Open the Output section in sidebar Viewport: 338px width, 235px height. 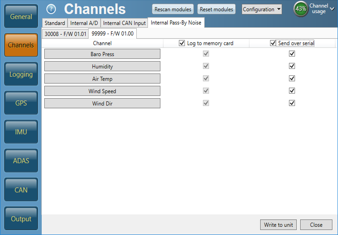click(x=21, y=219)
